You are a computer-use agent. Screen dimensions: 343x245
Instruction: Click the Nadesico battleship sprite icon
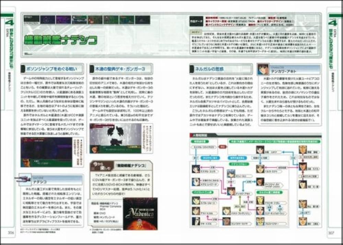point(24,179)
